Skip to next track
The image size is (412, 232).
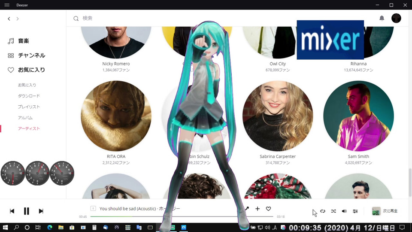(x=41, y=211)
